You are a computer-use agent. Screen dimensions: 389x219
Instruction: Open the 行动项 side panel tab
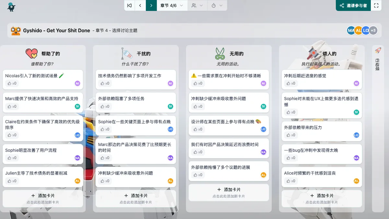[x=377, y=65]
